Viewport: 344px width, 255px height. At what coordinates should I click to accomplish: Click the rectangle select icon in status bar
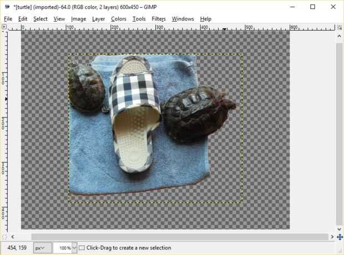point(82,248)
